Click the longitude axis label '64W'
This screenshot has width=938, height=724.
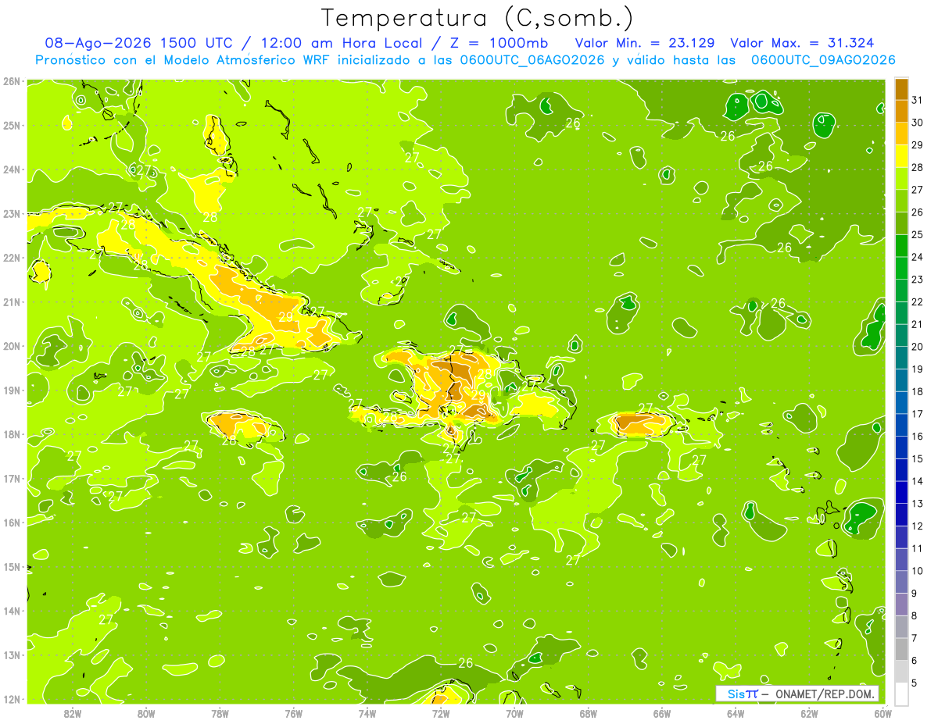coord(736,713)
